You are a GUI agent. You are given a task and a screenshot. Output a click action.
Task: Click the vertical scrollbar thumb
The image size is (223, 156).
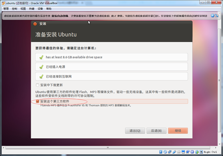(x=219, y=80)
